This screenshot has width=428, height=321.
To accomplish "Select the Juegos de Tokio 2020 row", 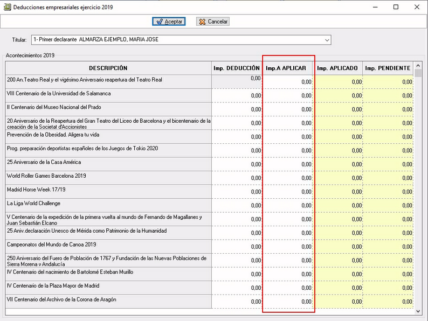I will click(x=108, y=151).
